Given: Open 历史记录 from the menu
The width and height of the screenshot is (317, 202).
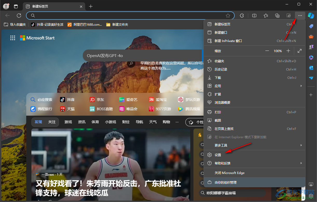Looking at the screenshot, I should (x=254, y=69).
